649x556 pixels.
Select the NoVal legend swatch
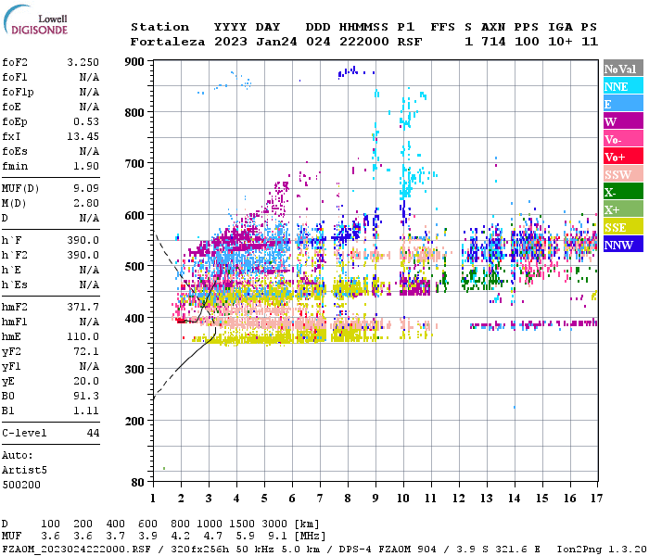[x=623, y=68]
